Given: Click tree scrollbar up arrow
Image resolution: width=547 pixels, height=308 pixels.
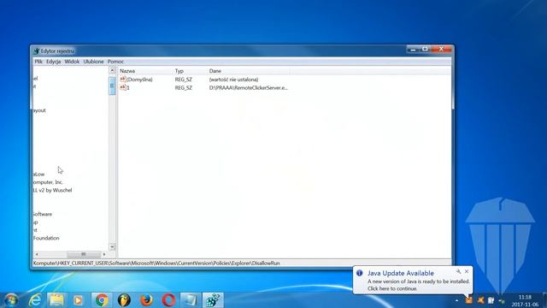Looking at the screenshot, I should coord(112,70).
